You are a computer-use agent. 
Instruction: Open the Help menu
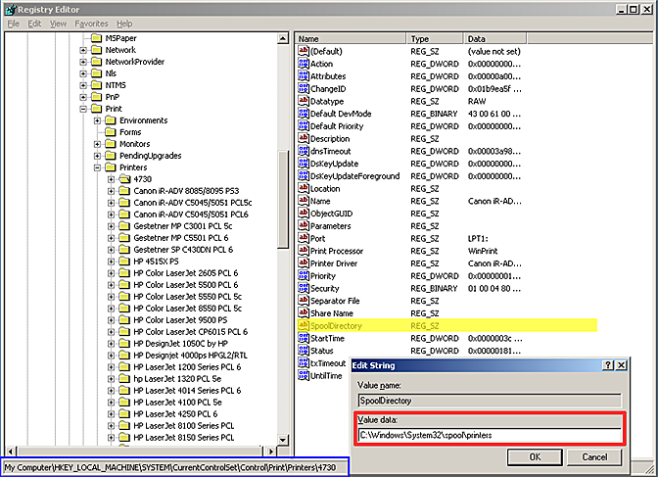(124, 24)
